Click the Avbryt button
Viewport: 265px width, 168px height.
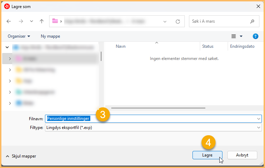242,155
